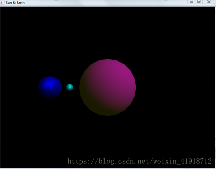Click the Sun & Earth window app icon

pos(2,3)
